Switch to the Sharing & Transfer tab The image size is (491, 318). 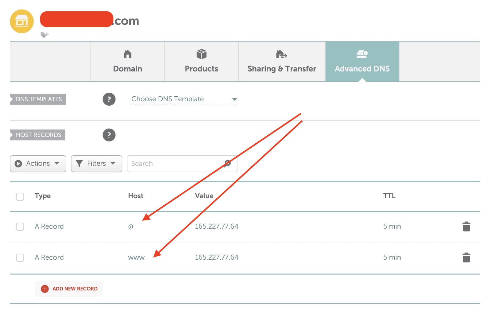282,62
